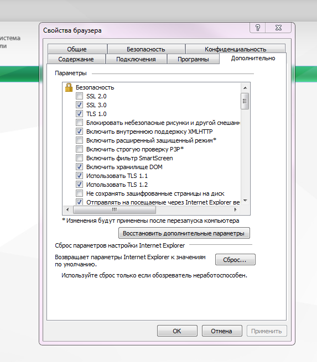Confirm with the OK button

(x=177, y=331)
